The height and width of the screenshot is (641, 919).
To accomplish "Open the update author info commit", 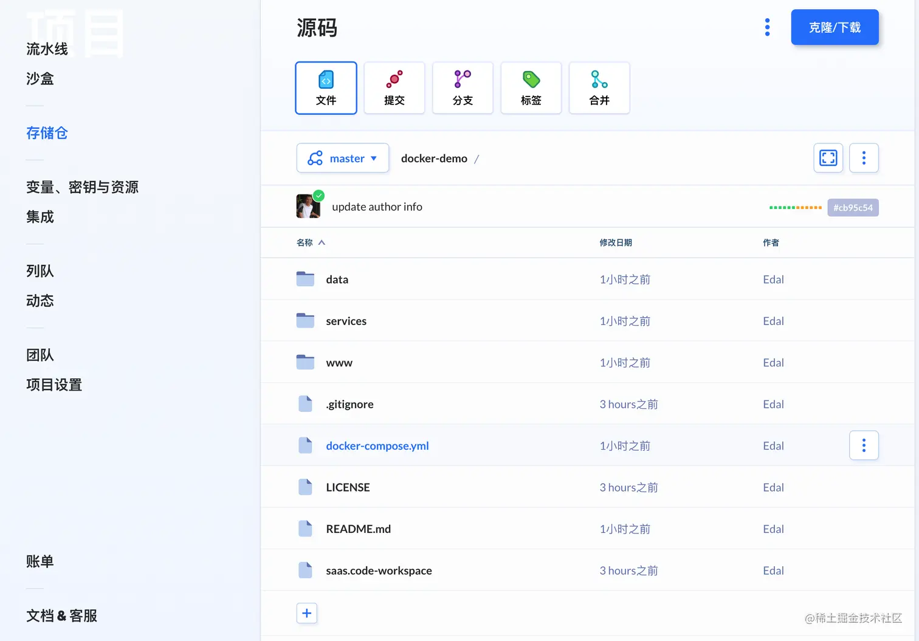I will [377, 207].
